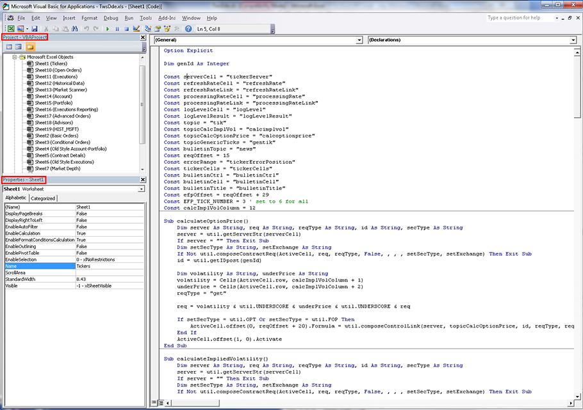Image resolution: width=583 pixels, height=410 pixels.
Task: Open the File menu
Action: (x=21, y=18)
